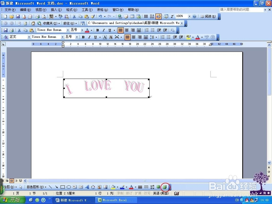
Task: Open the 工具 Tools menu
Action: click(87, 10)
